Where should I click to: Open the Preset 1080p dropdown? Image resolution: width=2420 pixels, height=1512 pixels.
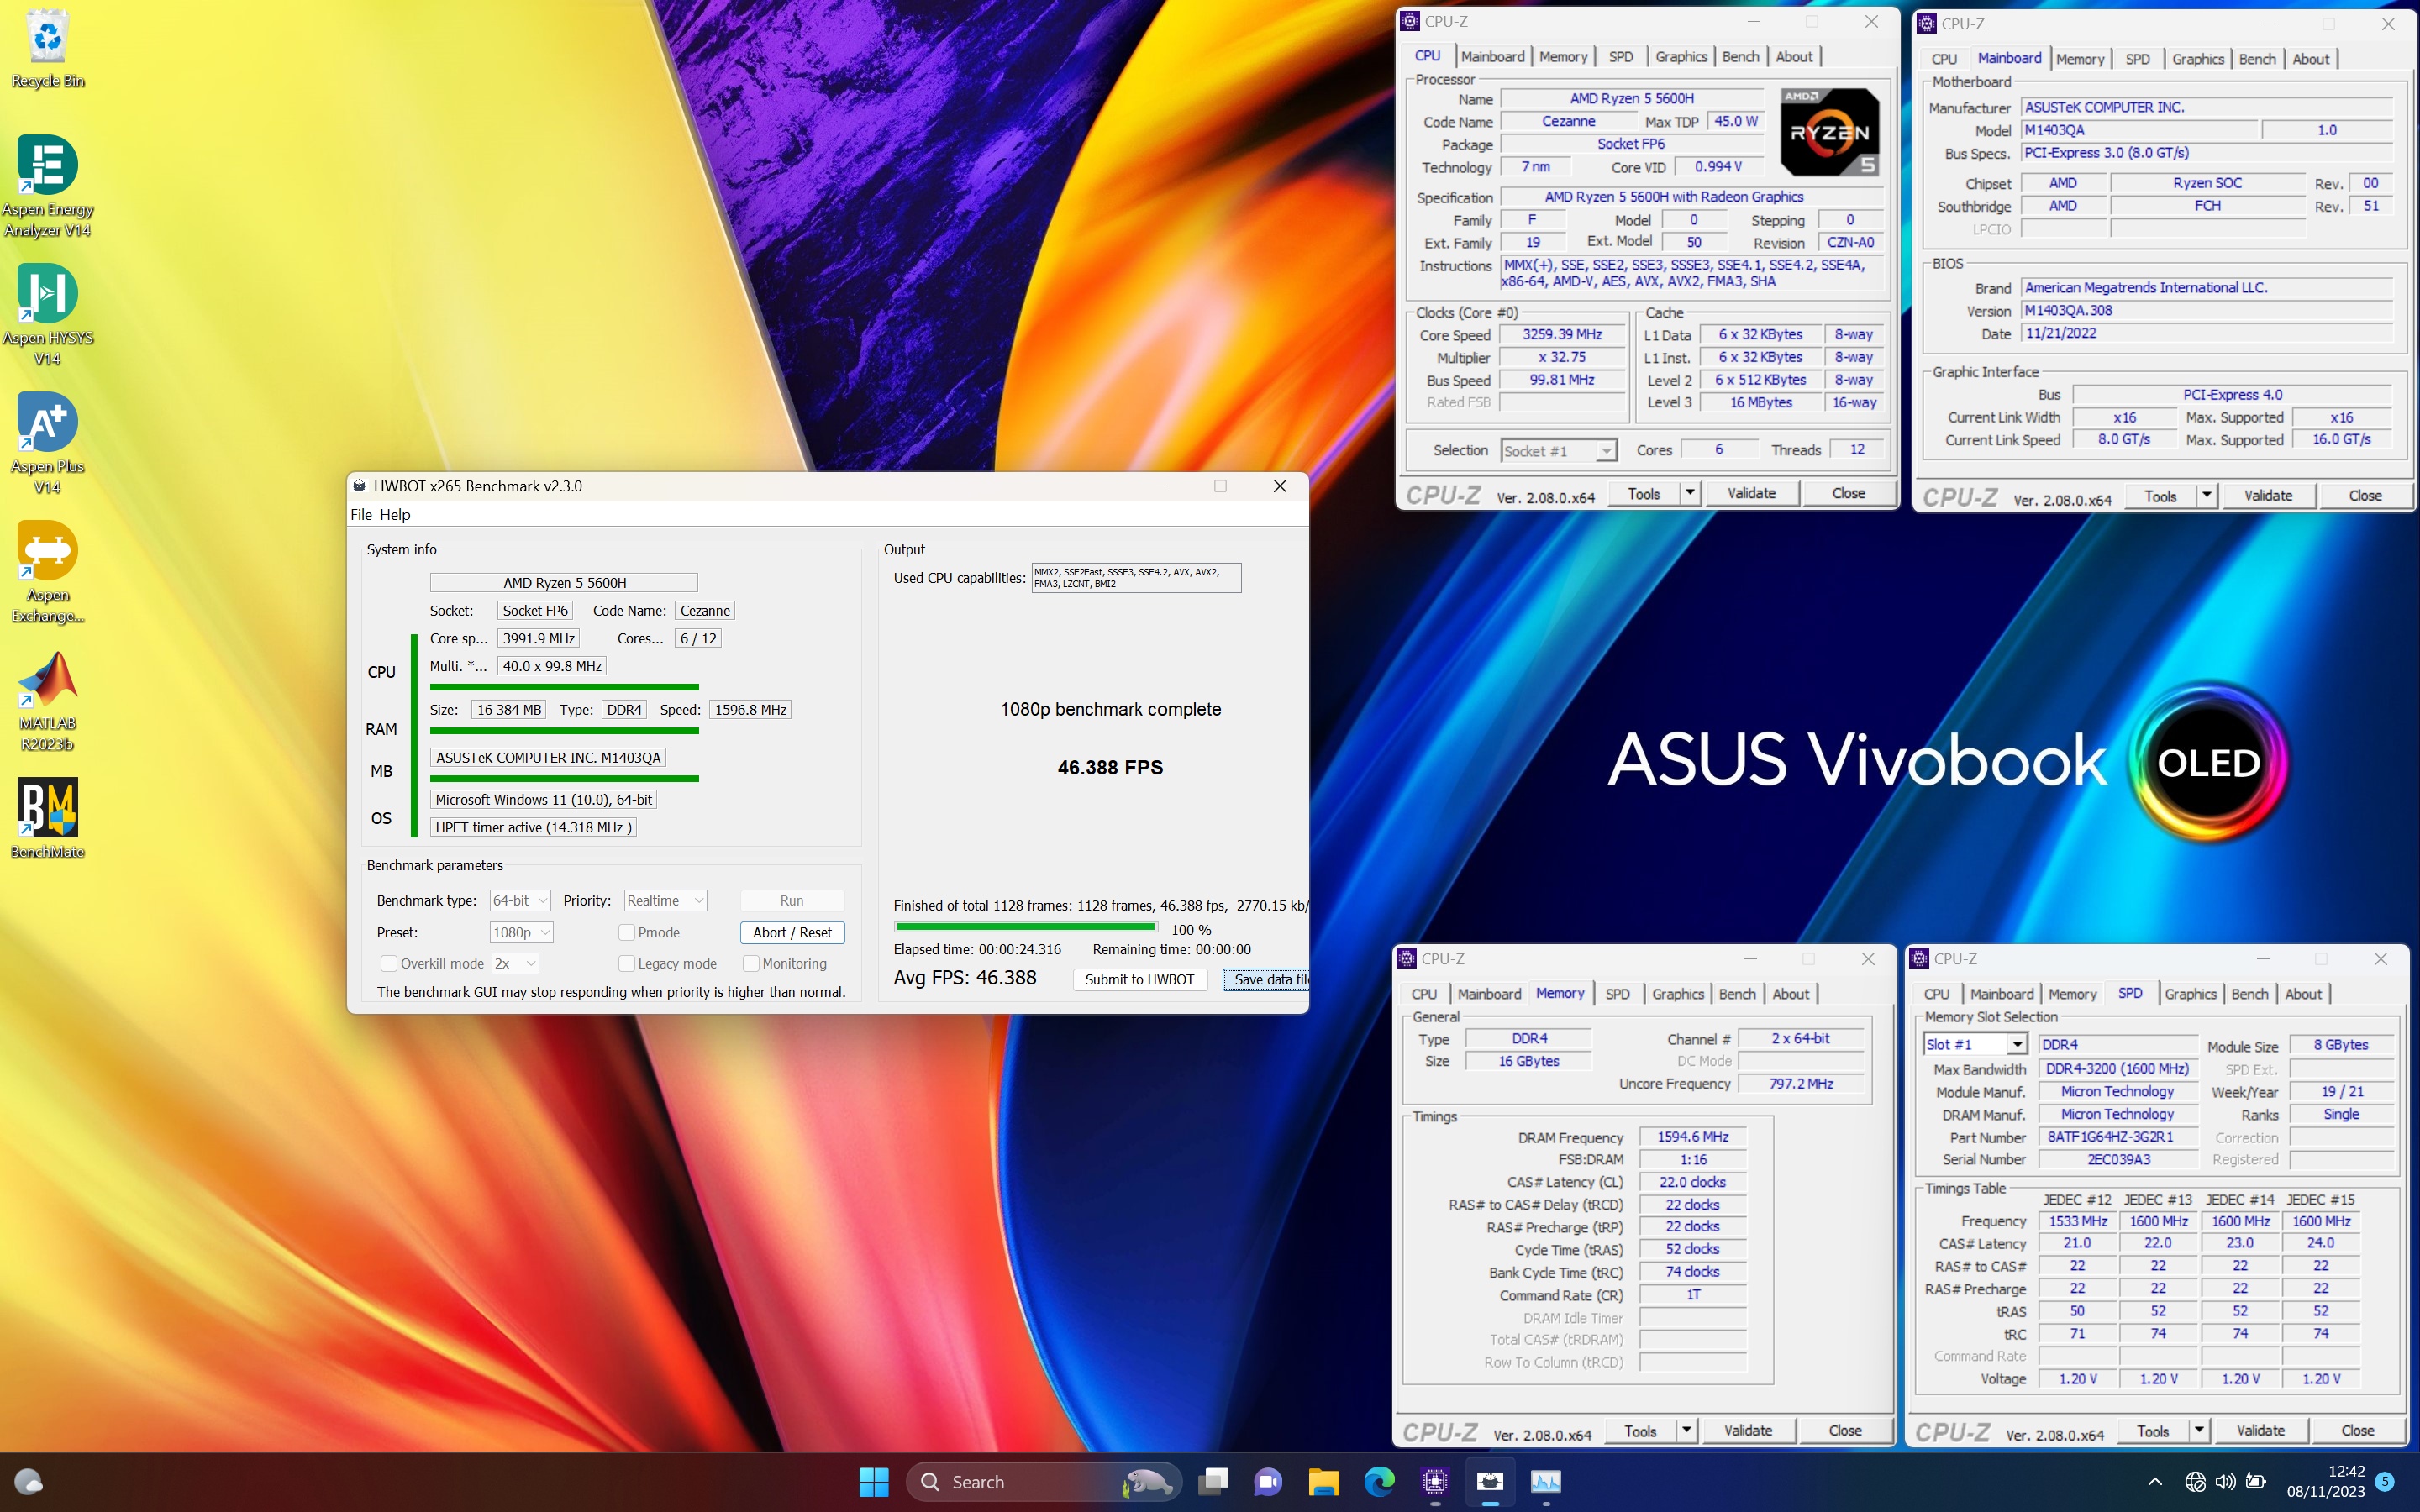click(x=522, y=932)
